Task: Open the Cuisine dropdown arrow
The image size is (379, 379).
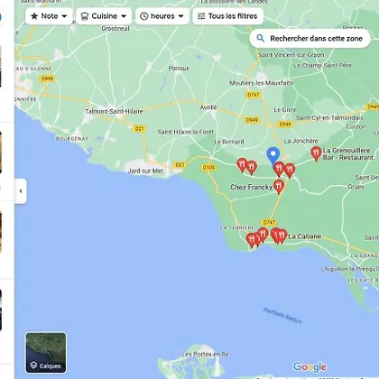Action: coord(124,16)
